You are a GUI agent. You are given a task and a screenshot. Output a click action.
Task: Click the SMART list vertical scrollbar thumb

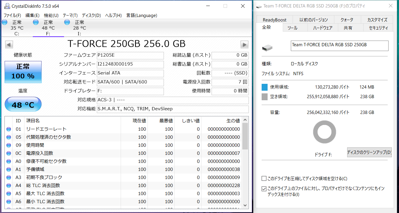pyautogui.click(x=245, y=136)
